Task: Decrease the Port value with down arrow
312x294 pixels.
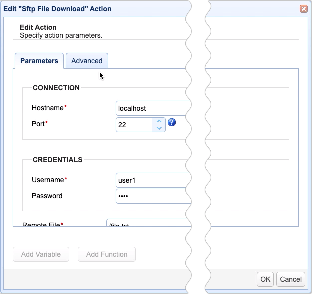Action: [159, 128]
